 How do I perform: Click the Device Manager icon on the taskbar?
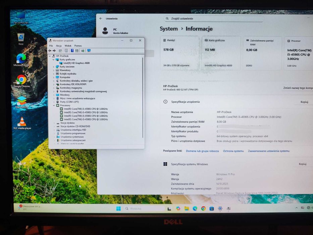point(228,208)
